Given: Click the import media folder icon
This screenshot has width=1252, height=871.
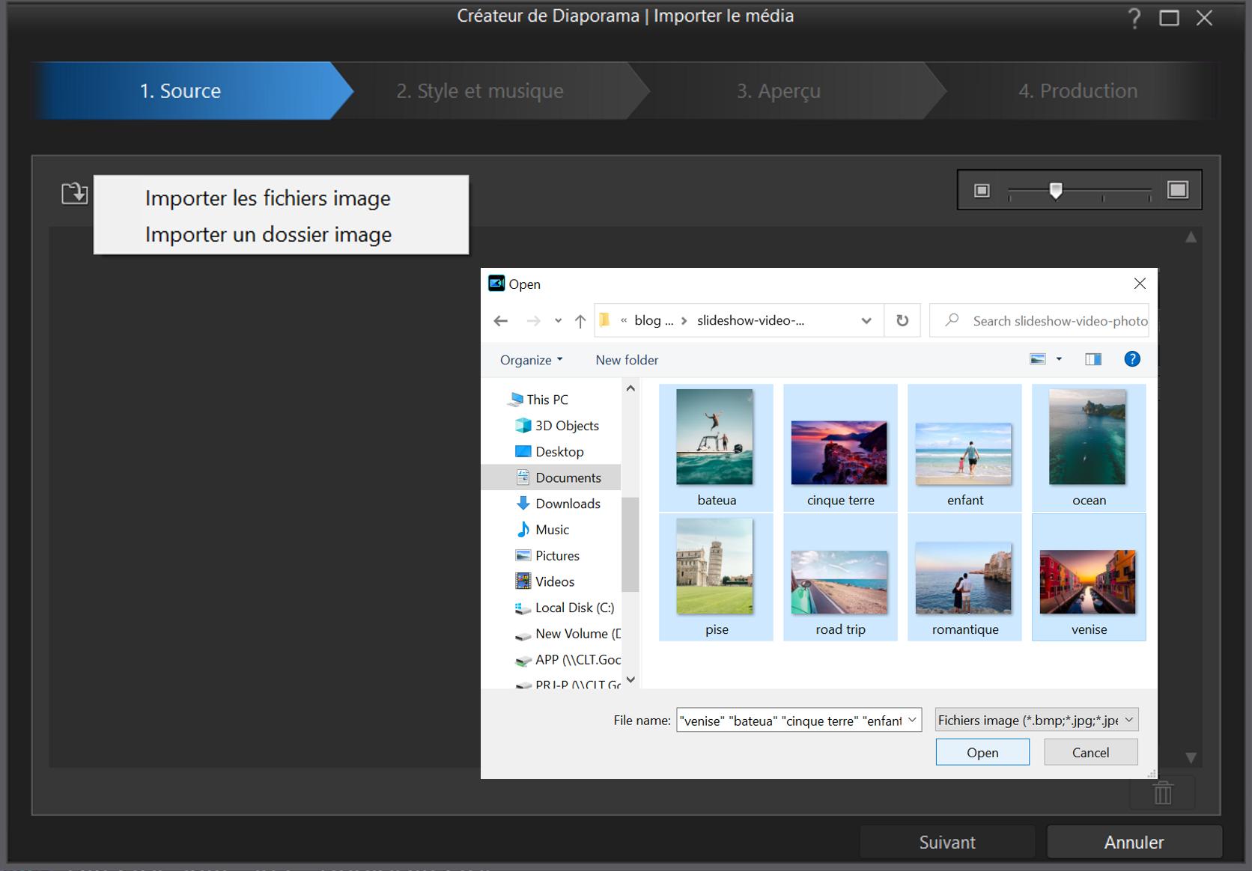Looking at the screenshot, I should pyautogui.click(x=74, y=194).
